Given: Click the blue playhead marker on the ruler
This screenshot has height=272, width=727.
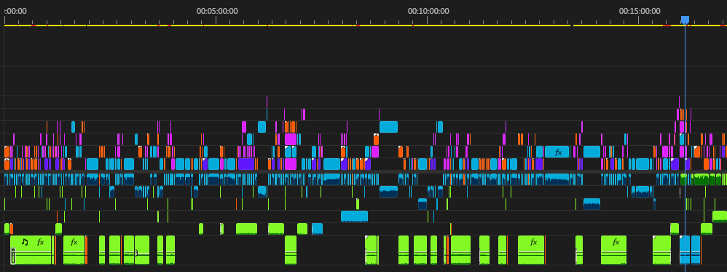Looking at the screenshot, I should (685, 20).
